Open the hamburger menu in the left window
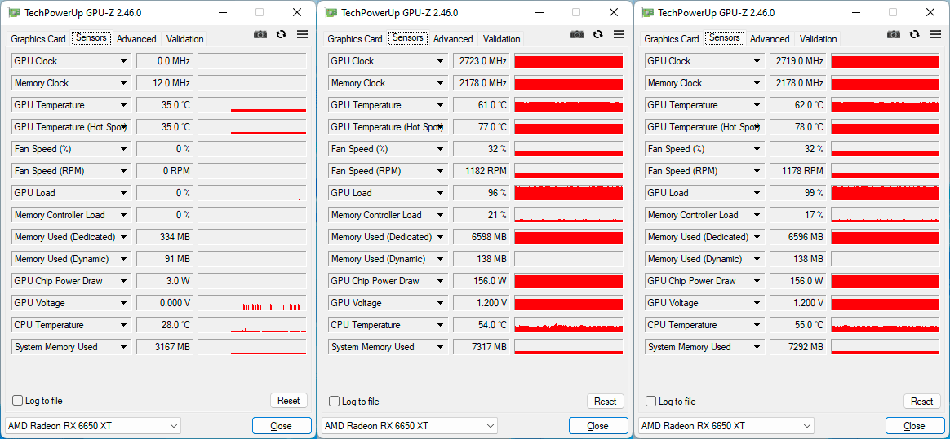Image resolution: width=950 pixels, height=439 pixels. pyautogui.click(x=302, y=34)
